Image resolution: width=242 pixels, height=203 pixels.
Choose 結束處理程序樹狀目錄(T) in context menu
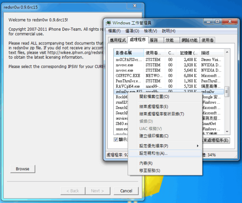pyautogui.click(x=165, y=114)
